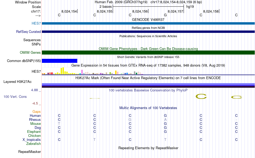255x158 pixels.
Task: Click the 8,024,156 ruler coordinate
Action: [140, 11]
